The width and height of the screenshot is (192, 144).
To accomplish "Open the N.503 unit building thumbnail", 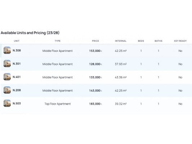I will point(7,103).
